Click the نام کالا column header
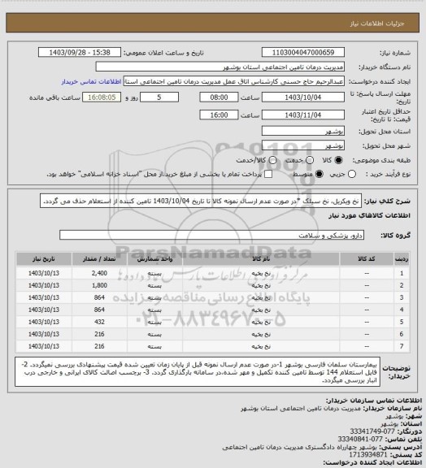The width and height of the screenshot is (426, 468). click(x=261, y=259)
